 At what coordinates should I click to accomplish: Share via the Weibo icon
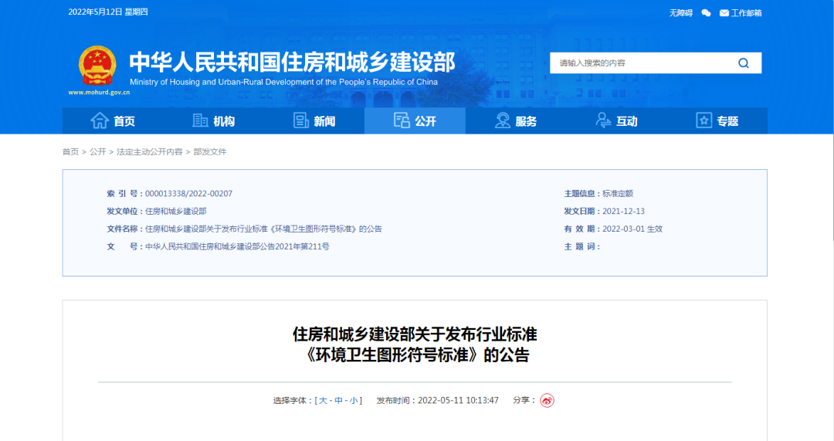[x=547, y=401]
